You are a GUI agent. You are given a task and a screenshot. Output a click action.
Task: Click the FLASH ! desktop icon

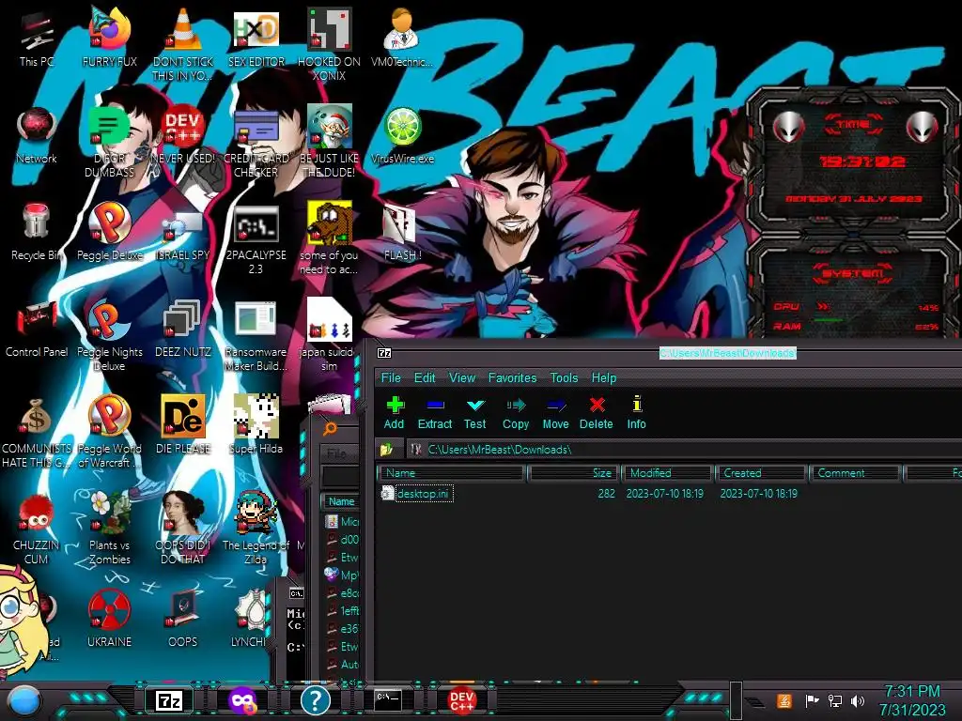point(402,223)
